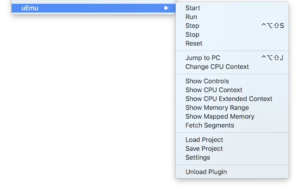Select the Run menu item

(191, 17)
